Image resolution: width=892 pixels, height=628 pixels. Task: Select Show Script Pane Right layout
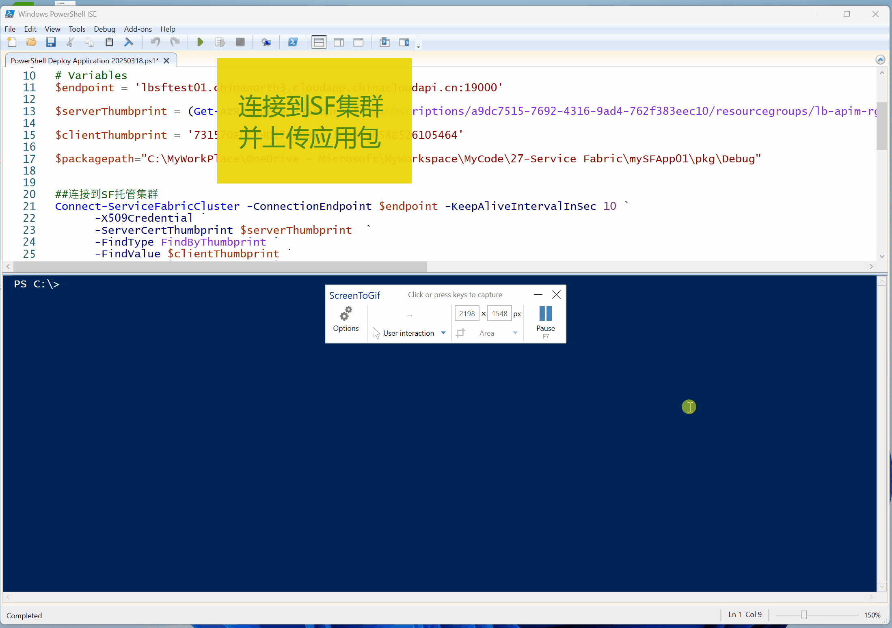pos(339,42)
